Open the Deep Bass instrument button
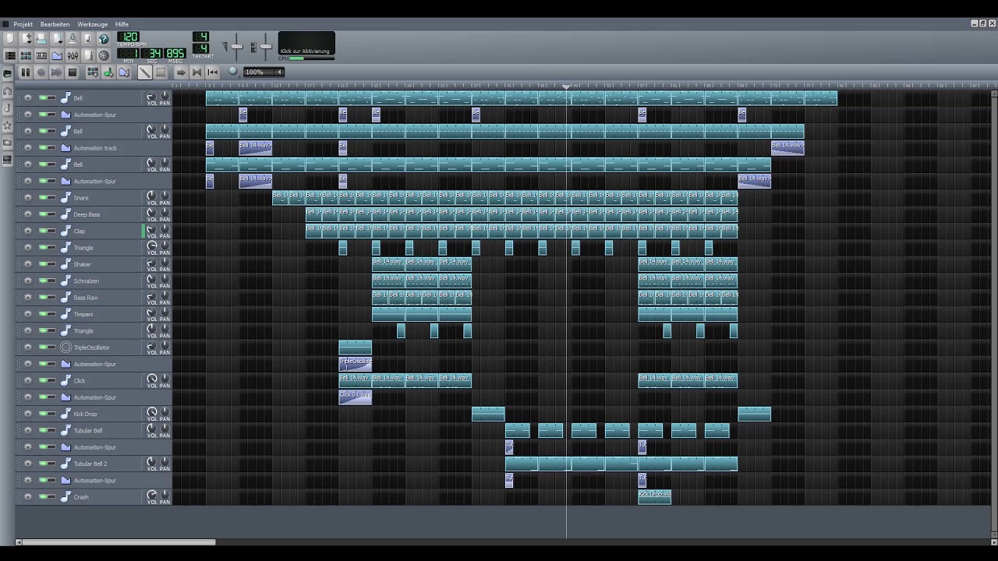 click(100, 214)
